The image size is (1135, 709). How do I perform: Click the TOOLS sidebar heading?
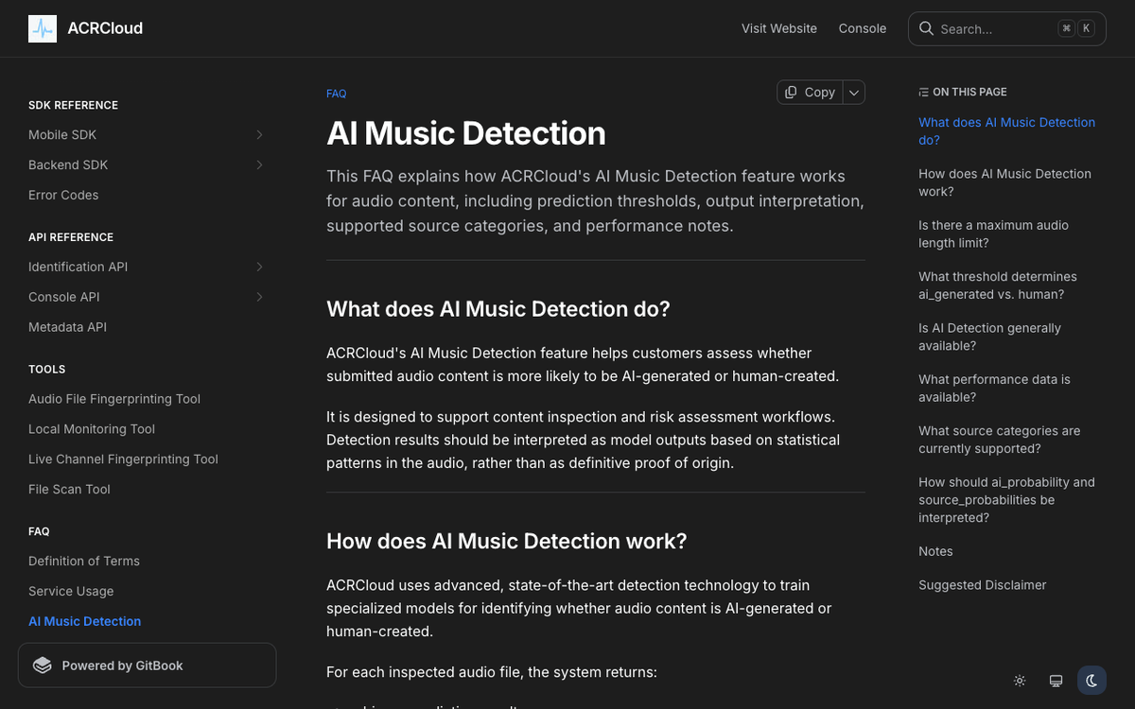click(x=46, y=370)
